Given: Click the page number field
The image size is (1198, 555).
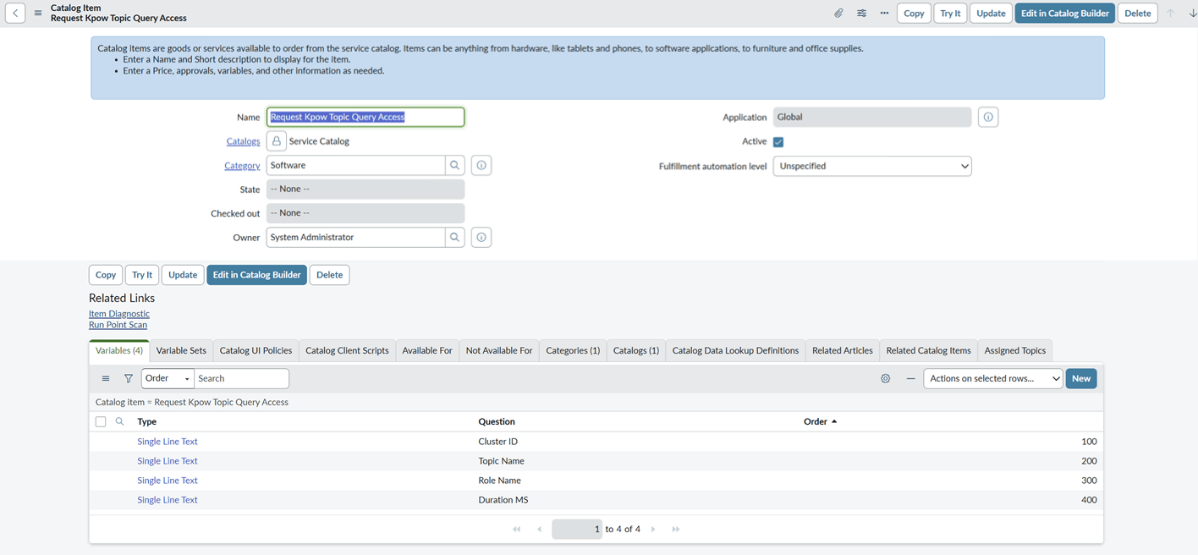Looking at the screenshot, I should pos(577,530).
